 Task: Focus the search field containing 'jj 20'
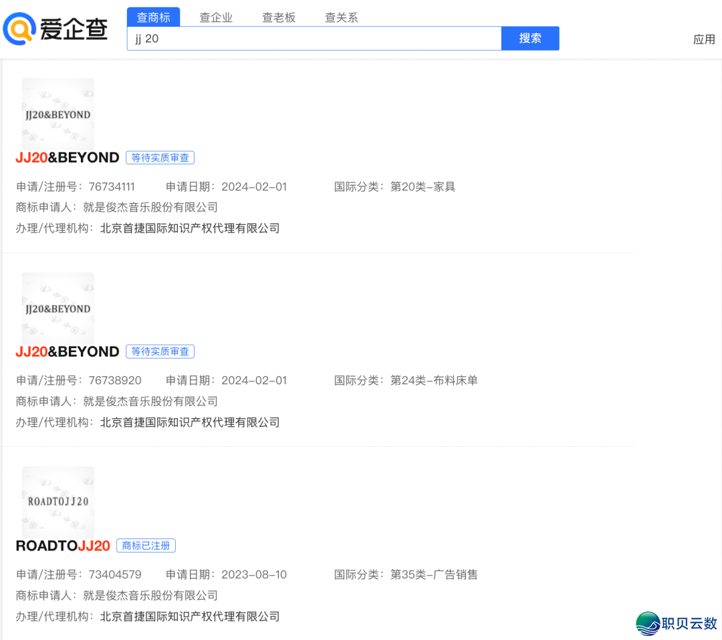point(314,39)
